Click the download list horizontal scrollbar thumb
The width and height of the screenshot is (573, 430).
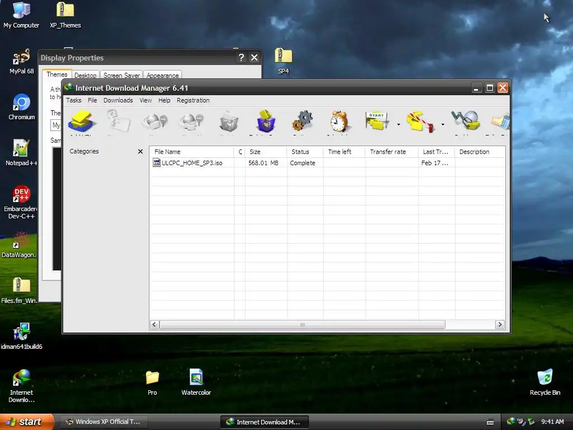(x=302, y=325)
